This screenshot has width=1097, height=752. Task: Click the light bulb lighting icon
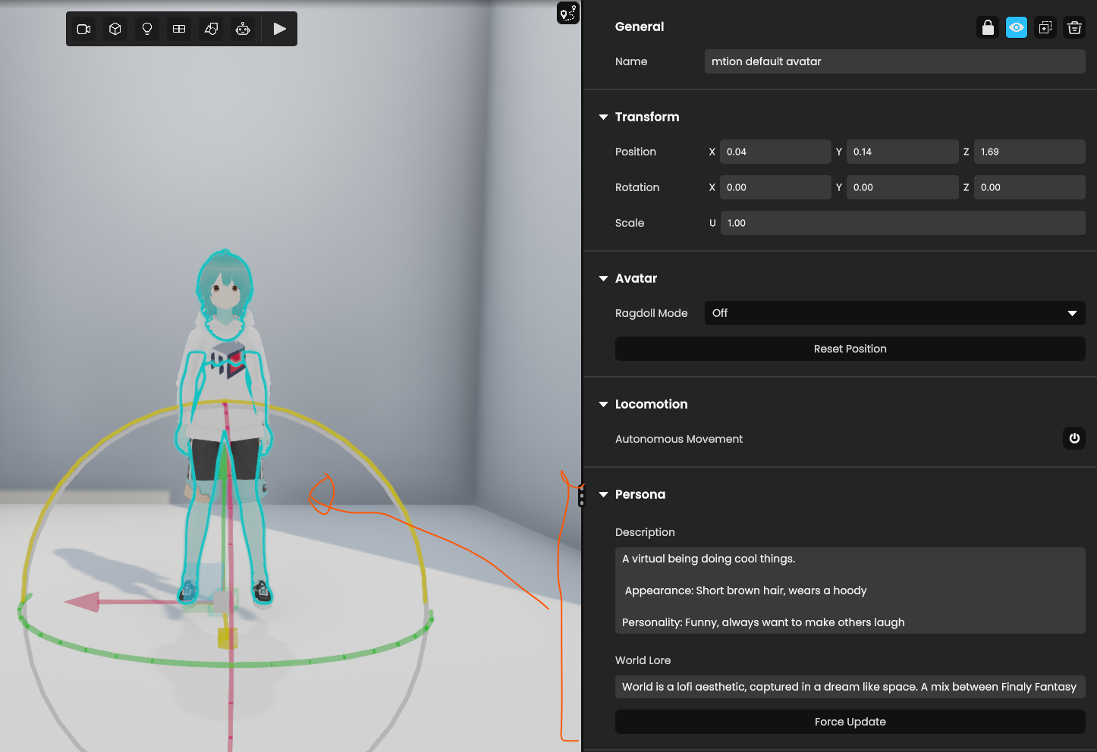(x=147, y=29)
